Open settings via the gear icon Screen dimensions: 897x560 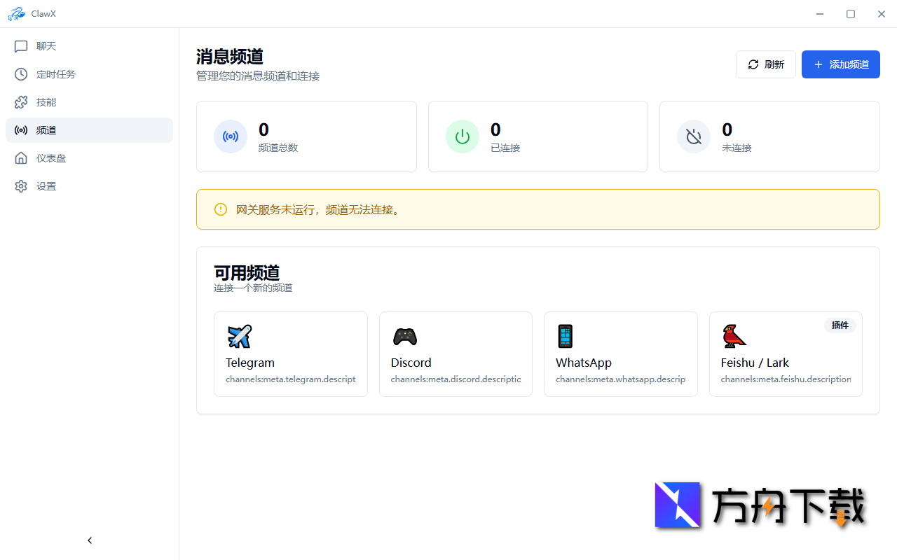(x=20, y=185)
